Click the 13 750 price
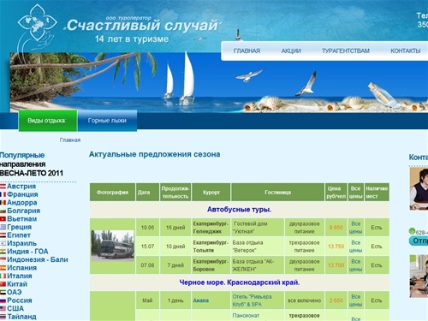The height and width of the screenshot is (321, 428). (336, 247)
